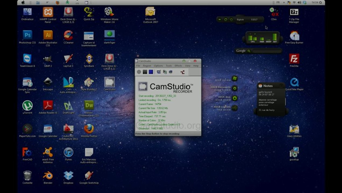Select the FileZilla desktop shortcut
Viewport: 342px width, 193px height.
pyautogui.click(x=294, y=59)
